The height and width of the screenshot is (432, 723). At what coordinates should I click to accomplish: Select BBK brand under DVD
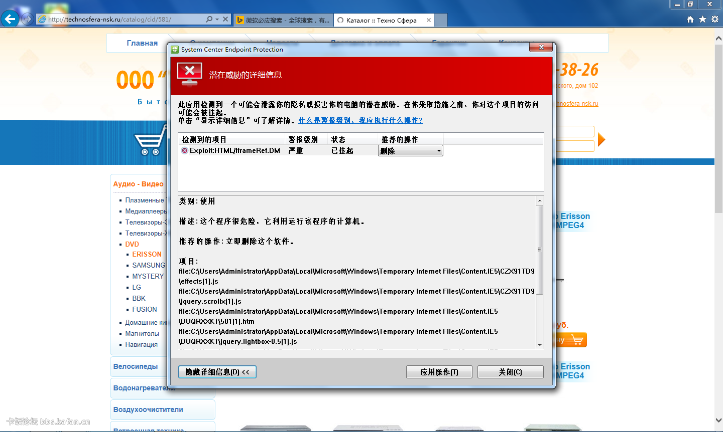coord(139,298)
